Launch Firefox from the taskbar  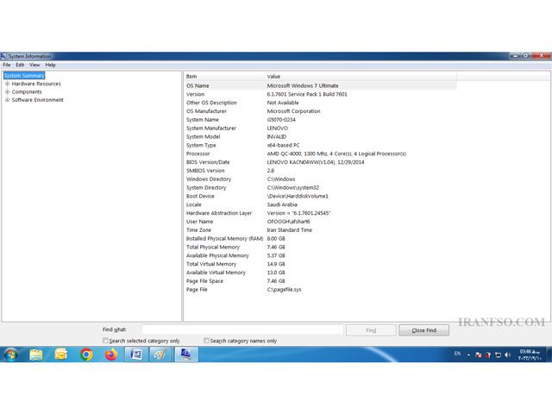[111, 354]
